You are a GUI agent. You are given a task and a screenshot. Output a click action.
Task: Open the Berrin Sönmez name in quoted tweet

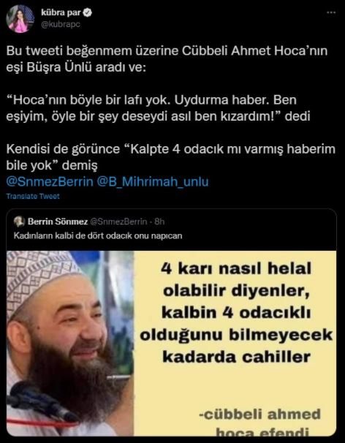tap(58, 221)
